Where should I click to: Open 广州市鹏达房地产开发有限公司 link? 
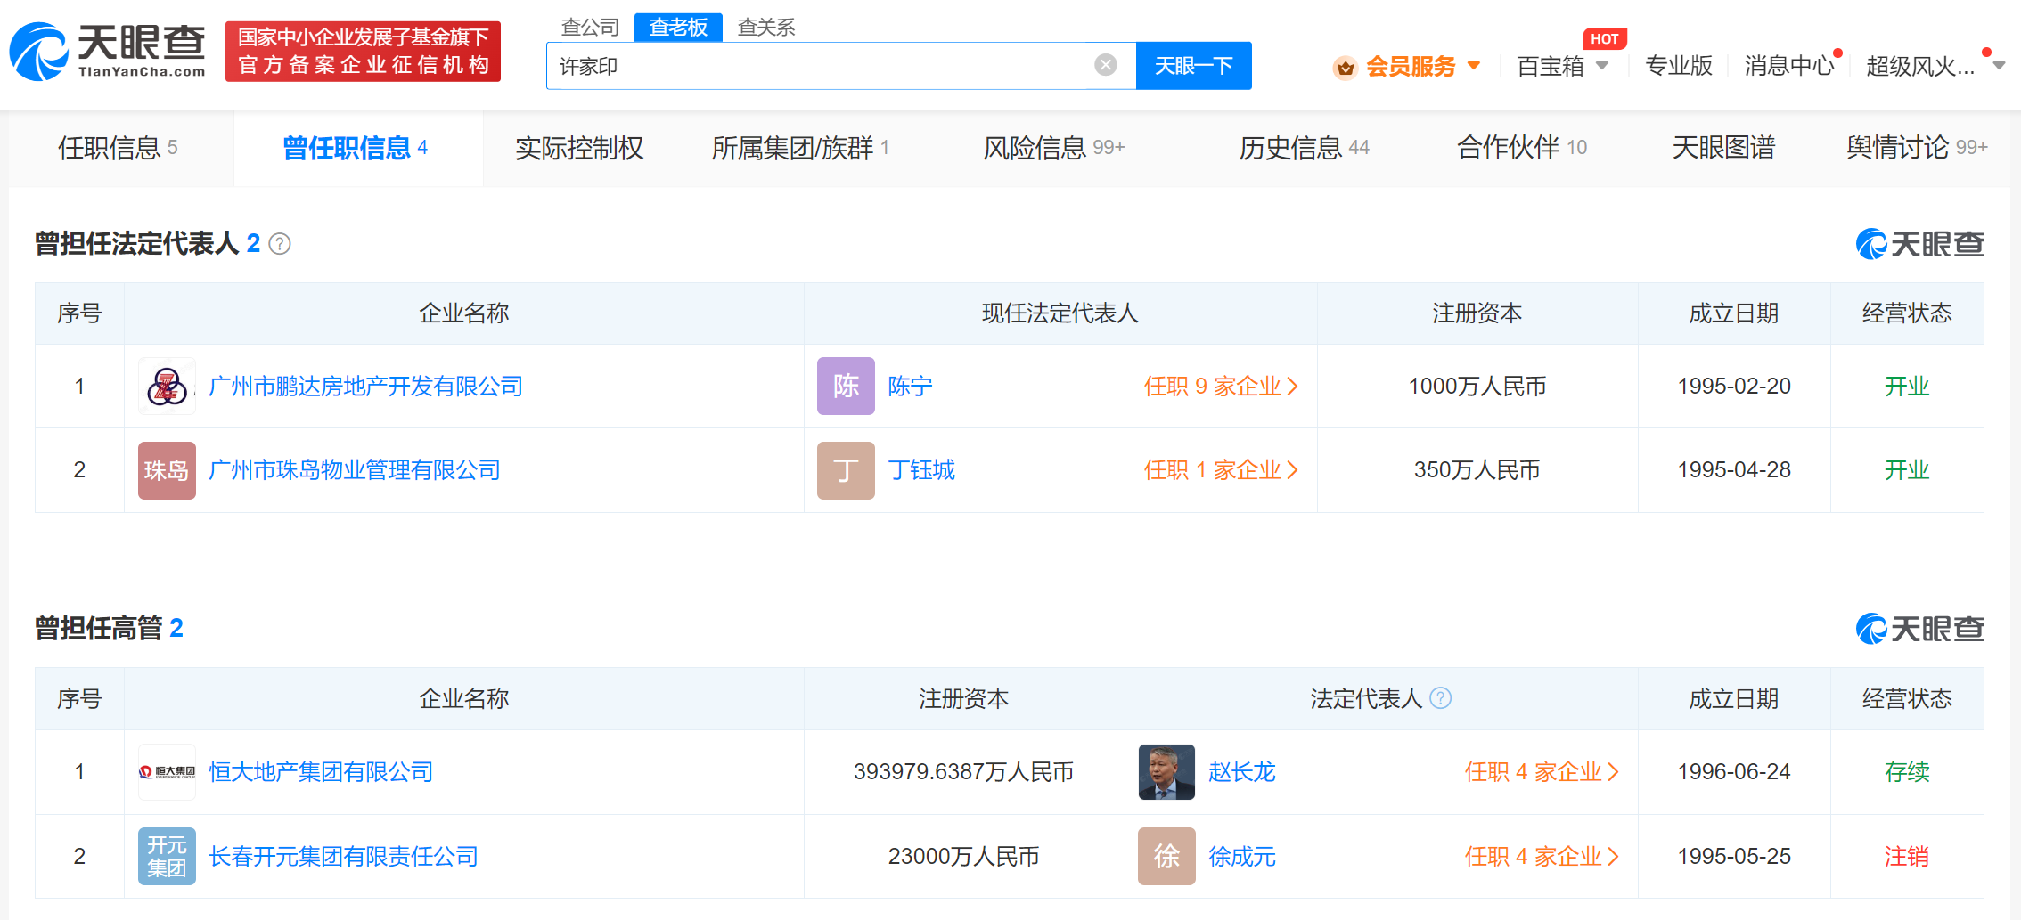point(365,387)
